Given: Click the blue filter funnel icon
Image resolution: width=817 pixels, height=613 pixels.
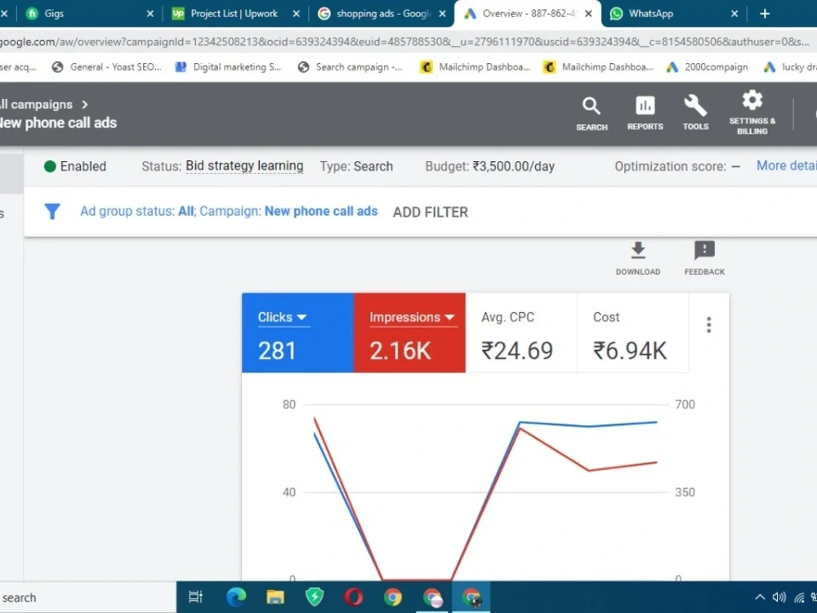Looking at the screenshot, I should (52, 211).
